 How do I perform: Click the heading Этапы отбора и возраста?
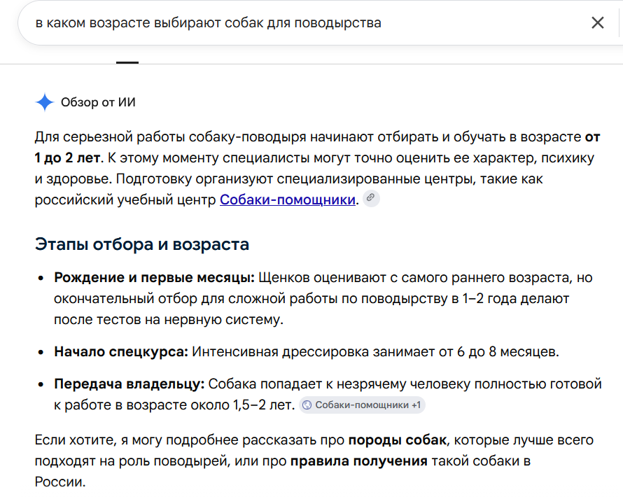[x=142, y=244]
